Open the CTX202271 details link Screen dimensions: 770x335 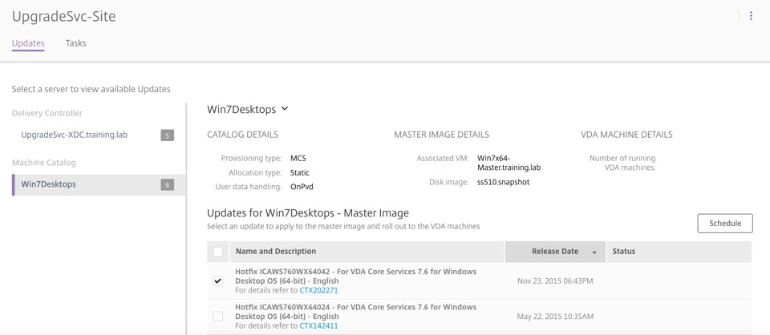(318, 290)
